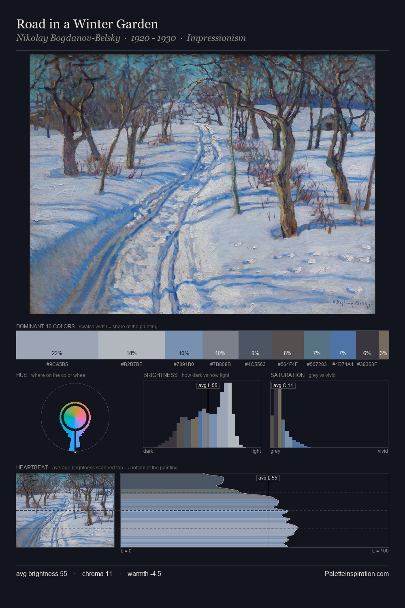Click the 'grey' axis label

tap(275, 451)
